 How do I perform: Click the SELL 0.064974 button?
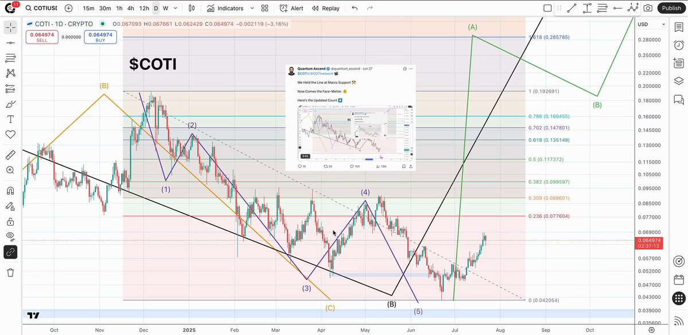tap(42, 37)
